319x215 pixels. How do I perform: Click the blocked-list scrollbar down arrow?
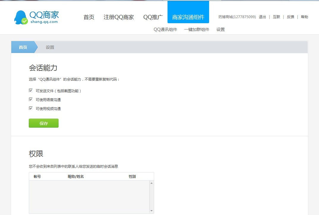(x=151, y=211)
